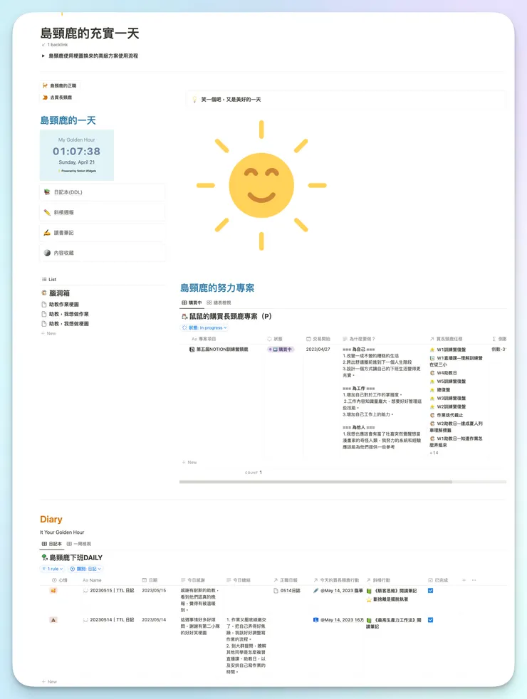The height and width of the screenshot is (699, 527).
Task: Open the 狀態: In progress filter dropdown
Action: [x=204, y=327]
